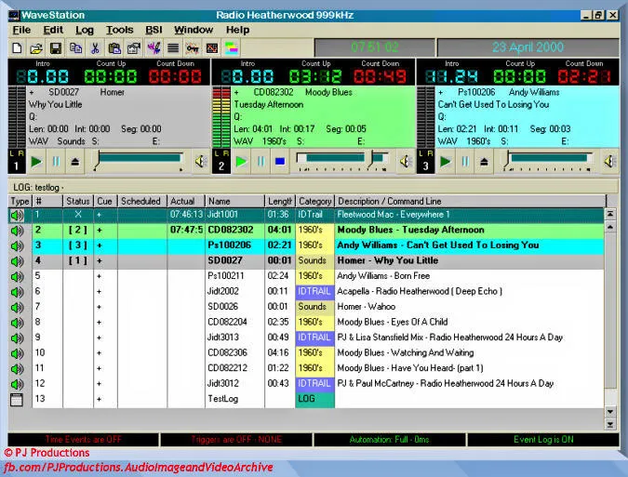Toggle cue marker for SD0026 row
Screen dimensions: 628x477
pos(99,307)
